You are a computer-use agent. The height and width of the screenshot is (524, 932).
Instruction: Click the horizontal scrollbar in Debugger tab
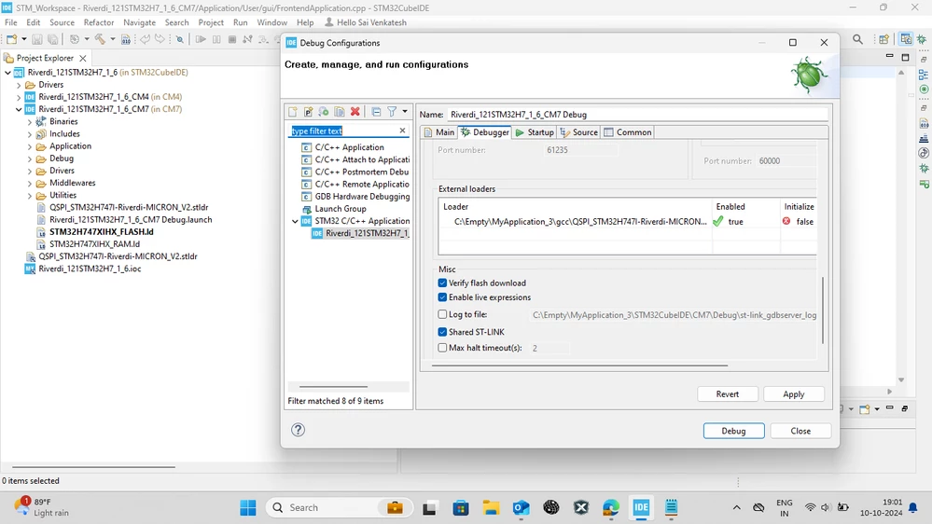(x=579, y=365)
